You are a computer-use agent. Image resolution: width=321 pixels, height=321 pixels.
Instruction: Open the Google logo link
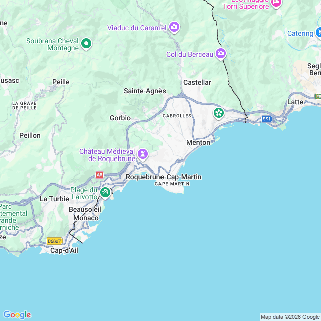point(17,315)
